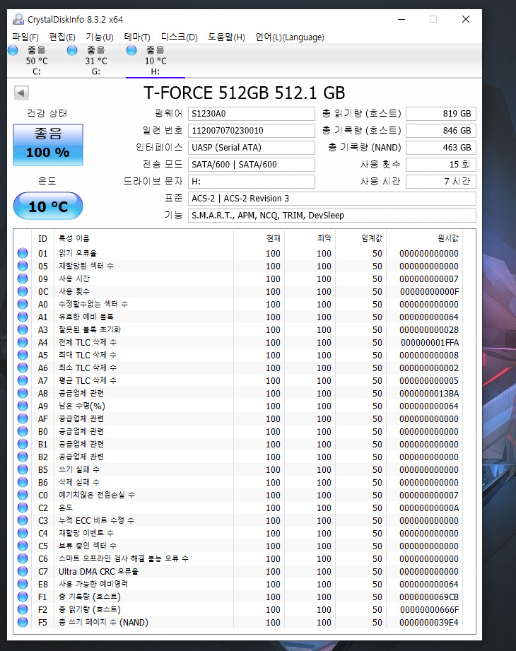Click the status icon for attribute 0C
Image resolution: width=516 pixels, height=651 pixels.
pos(23,291)
